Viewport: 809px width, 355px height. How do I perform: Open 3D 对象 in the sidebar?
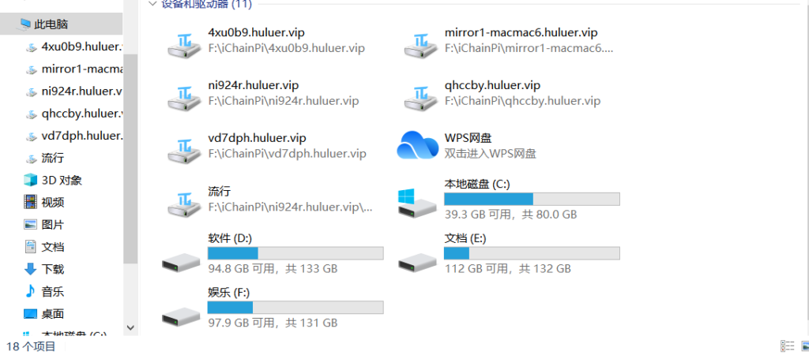(x=62, y=181)
